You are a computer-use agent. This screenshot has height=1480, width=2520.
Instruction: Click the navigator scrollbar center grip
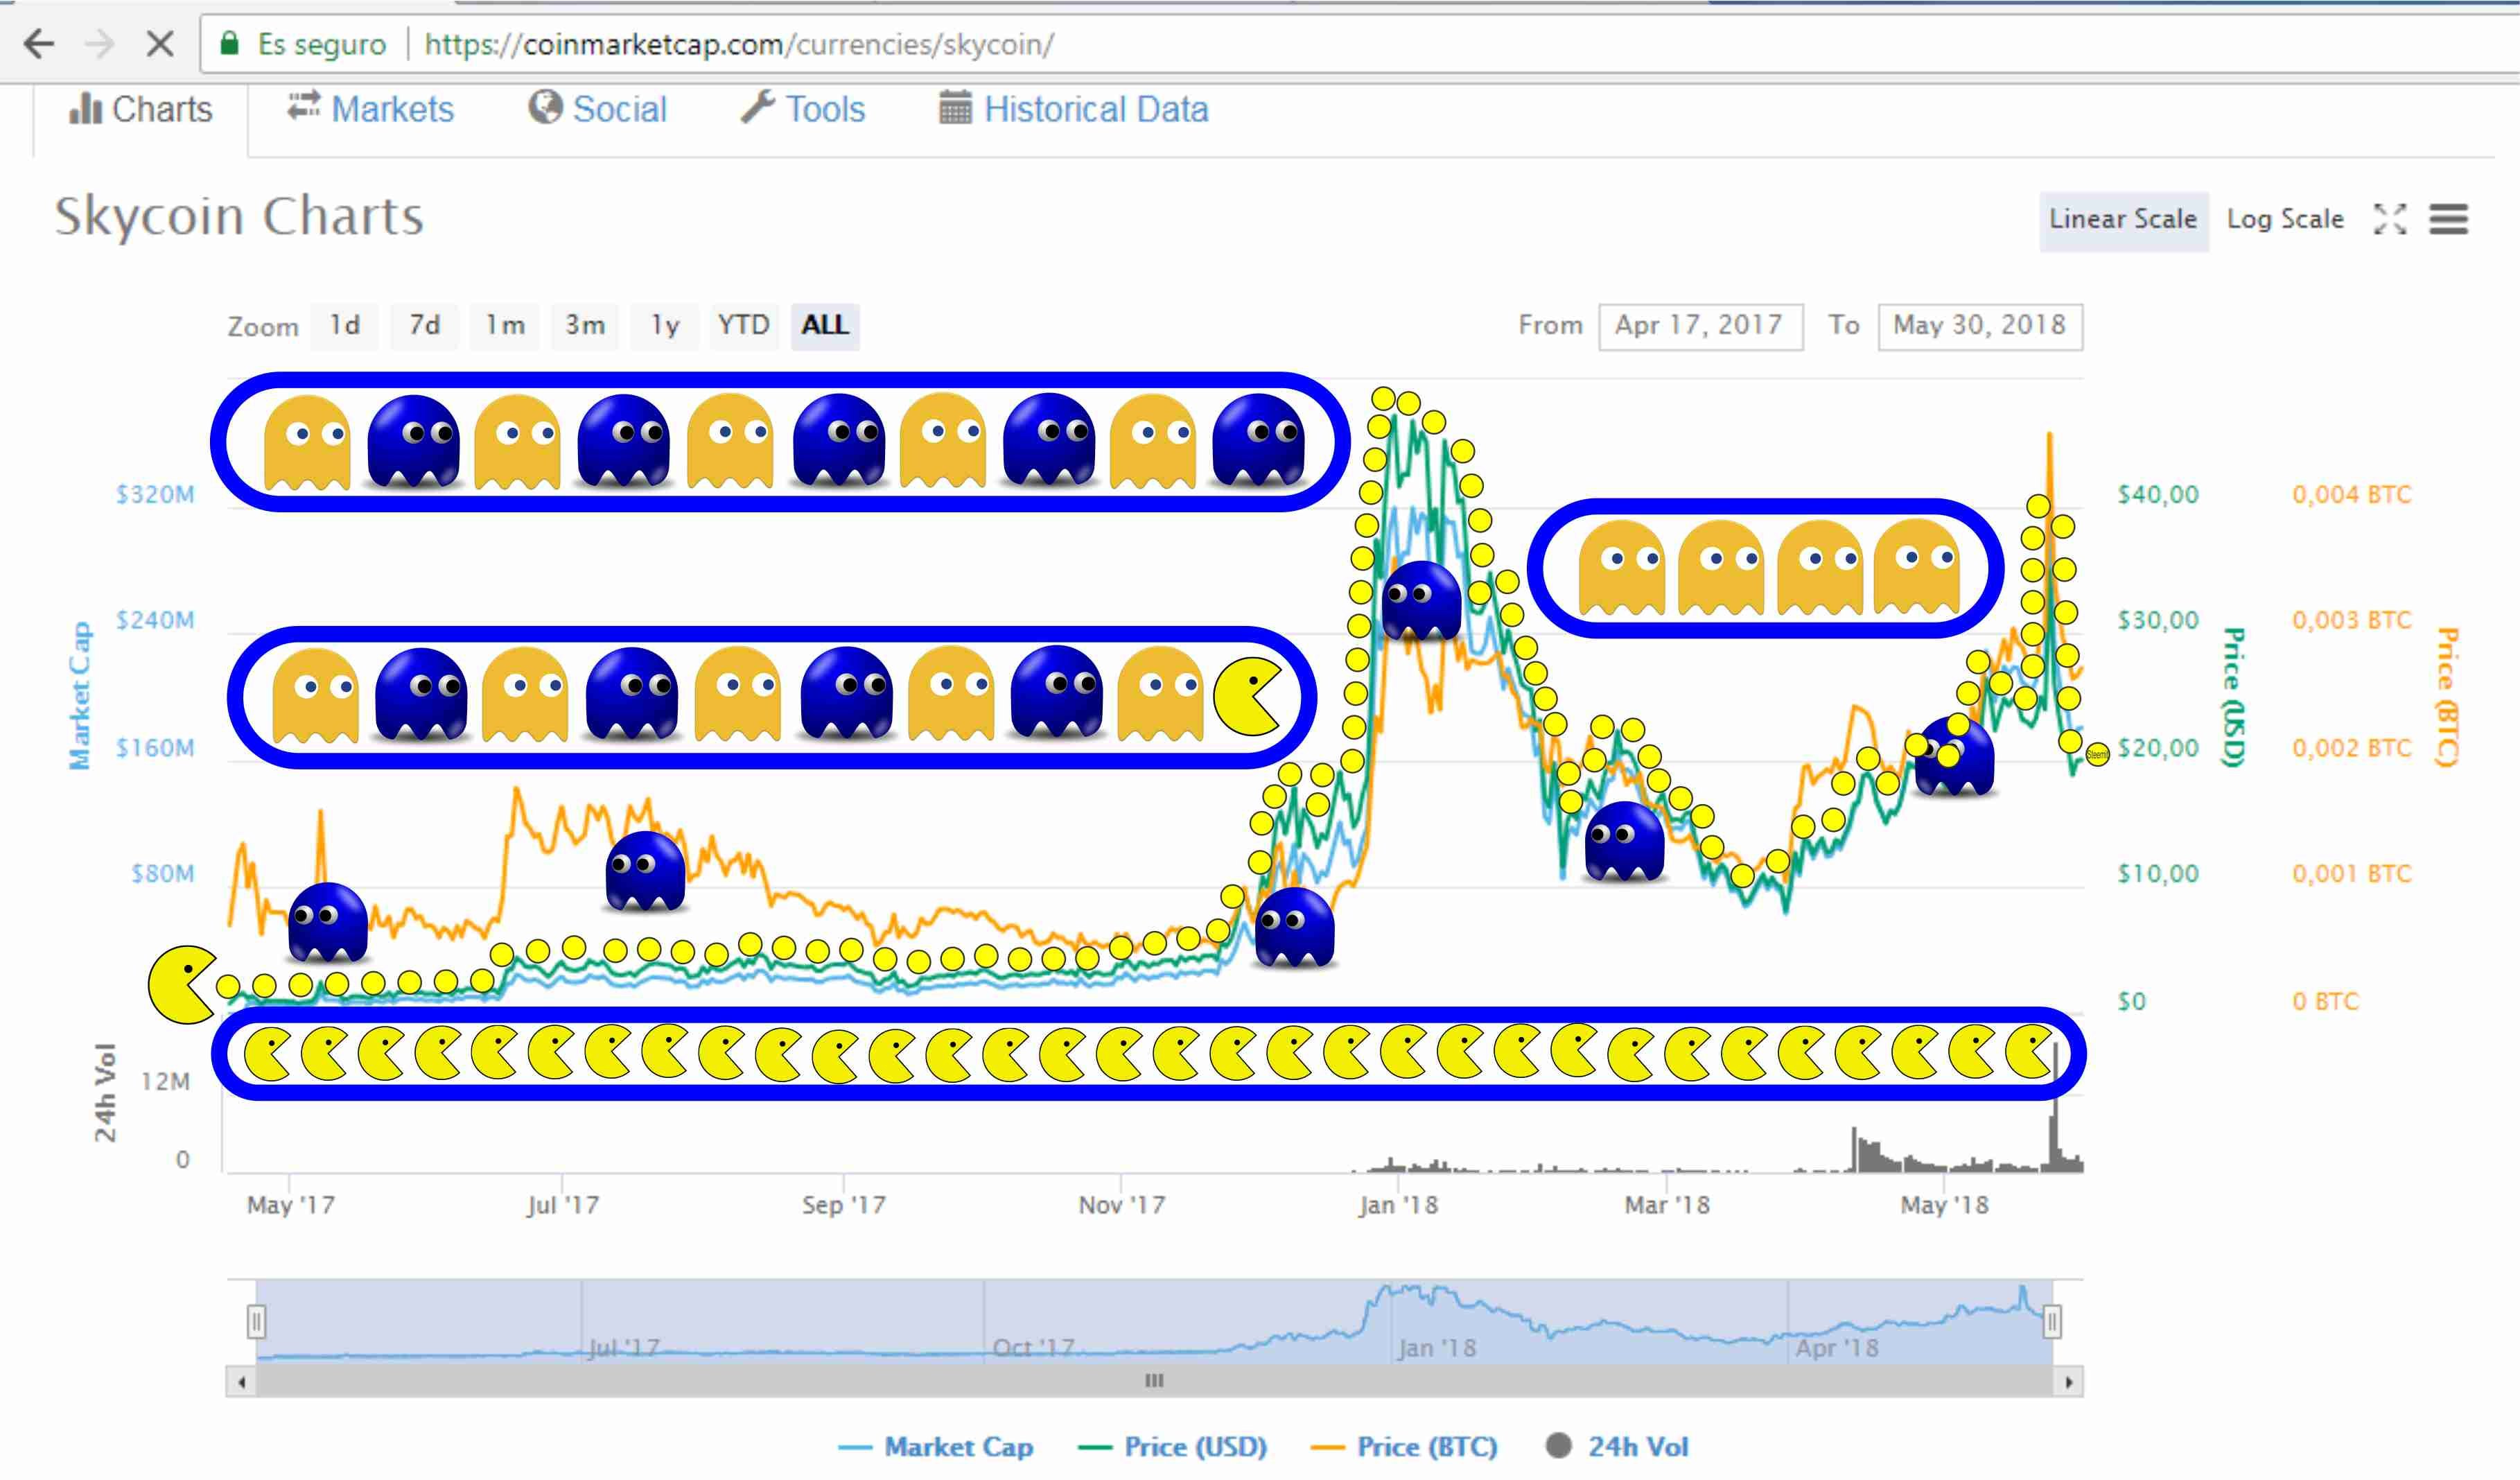click(x=1154, y=1382)
